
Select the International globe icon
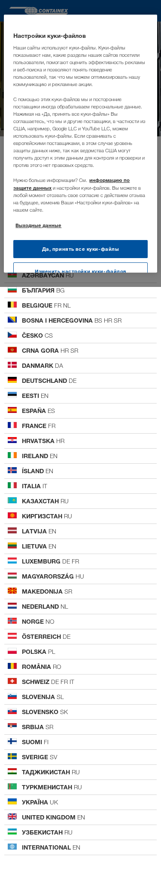click(x=12, y=847)
